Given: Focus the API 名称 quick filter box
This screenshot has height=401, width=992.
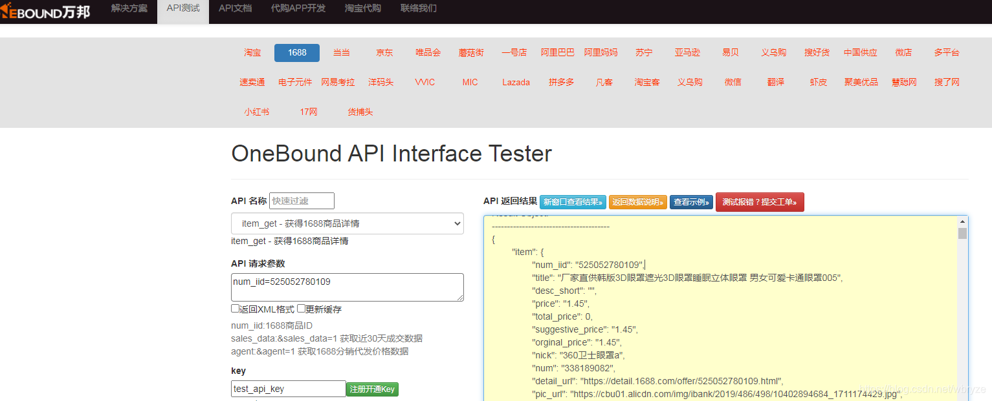Looking at the screenshot, I should point(302,201).
